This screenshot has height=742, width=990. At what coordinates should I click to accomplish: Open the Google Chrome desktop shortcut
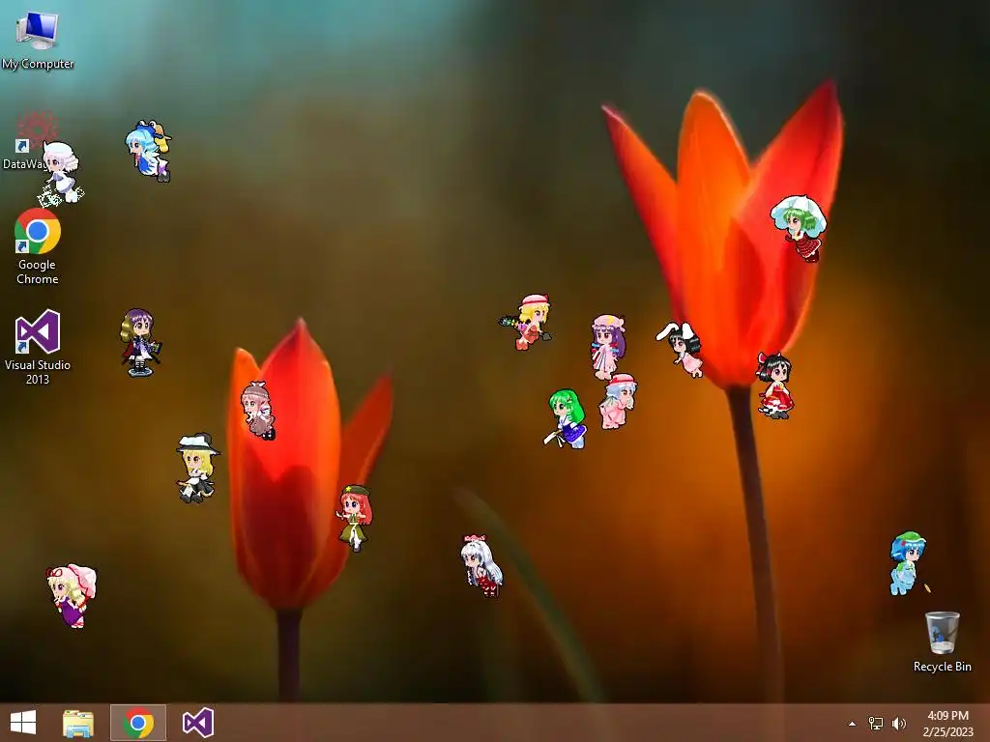pos(38,246)
